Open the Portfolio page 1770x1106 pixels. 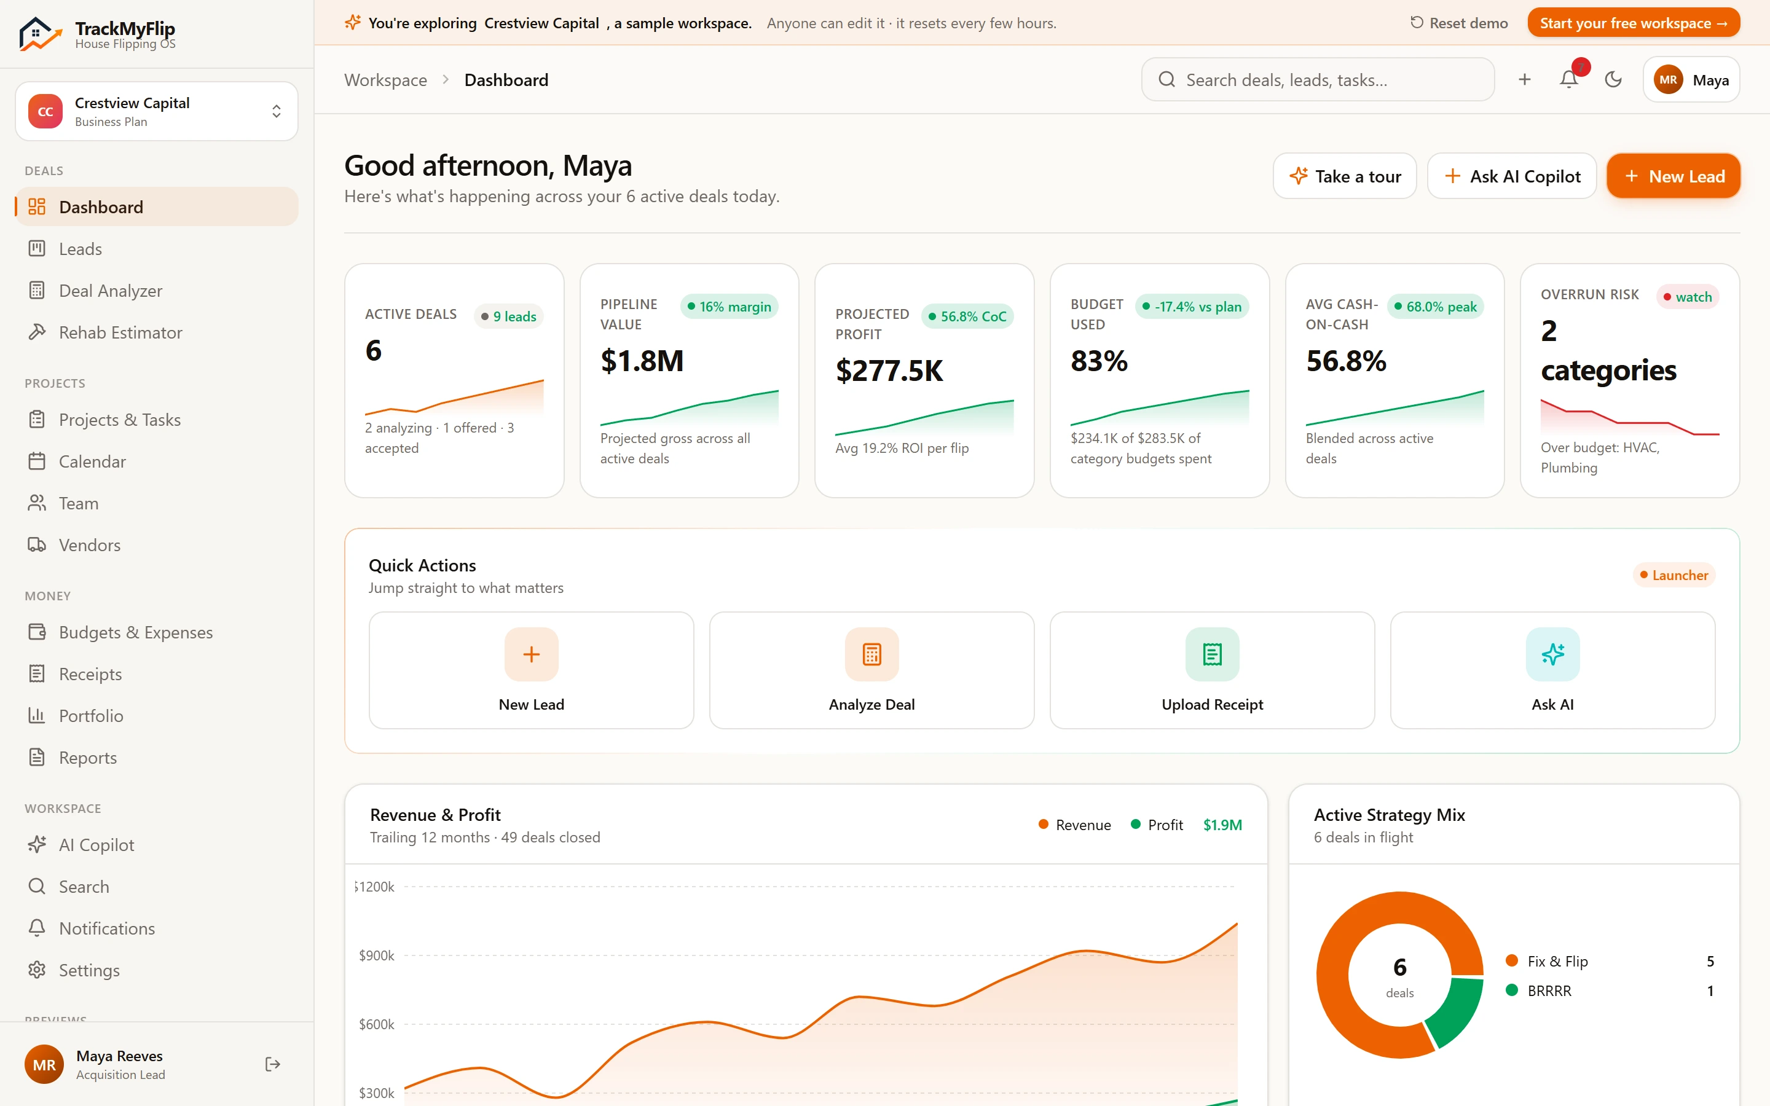157,715
